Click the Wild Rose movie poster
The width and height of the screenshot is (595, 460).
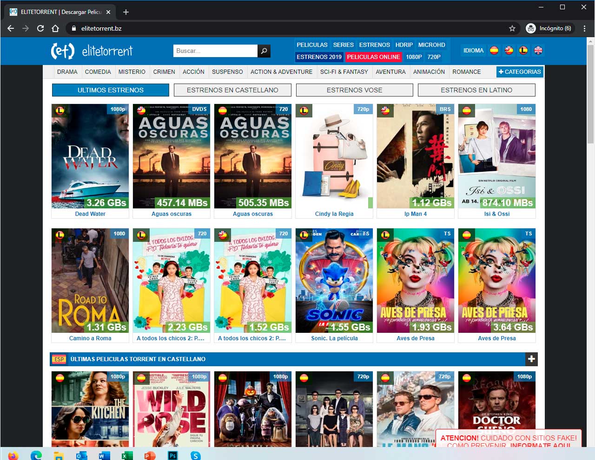coord(172,409)
